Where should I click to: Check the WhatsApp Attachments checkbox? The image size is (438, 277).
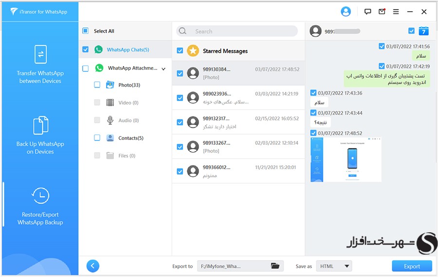tap(86, 69)
